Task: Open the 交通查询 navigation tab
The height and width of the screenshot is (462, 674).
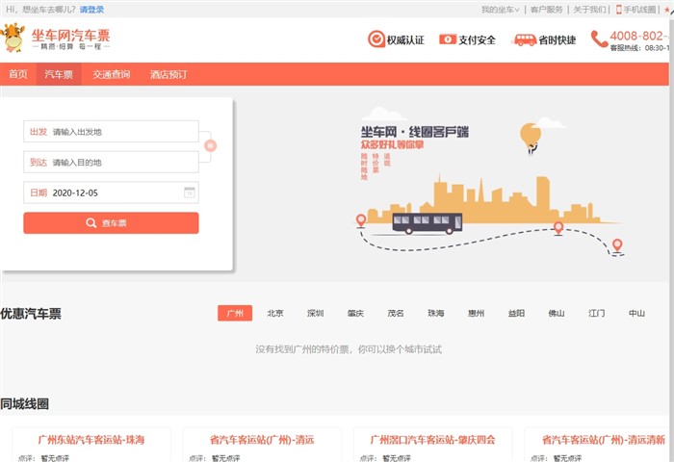Action: 112,74
